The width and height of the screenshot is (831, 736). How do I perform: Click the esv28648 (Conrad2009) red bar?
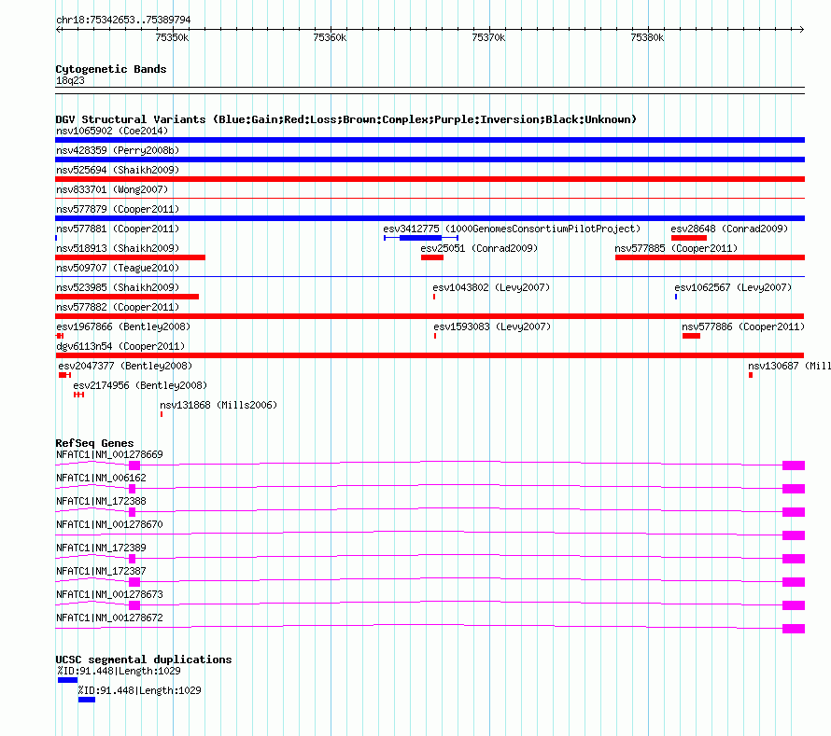tap(688, 238)
